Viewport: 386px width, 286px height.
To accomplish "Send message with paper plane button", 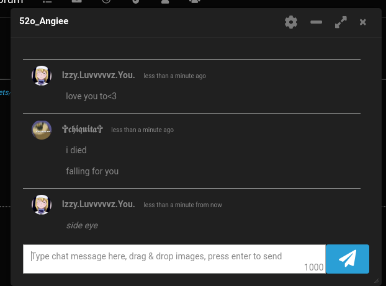I will [348, 259].
